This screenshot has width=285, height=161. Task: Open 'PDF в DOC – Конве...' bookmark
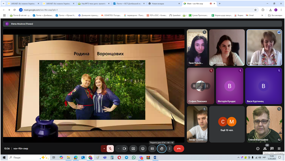pos(157,15)
